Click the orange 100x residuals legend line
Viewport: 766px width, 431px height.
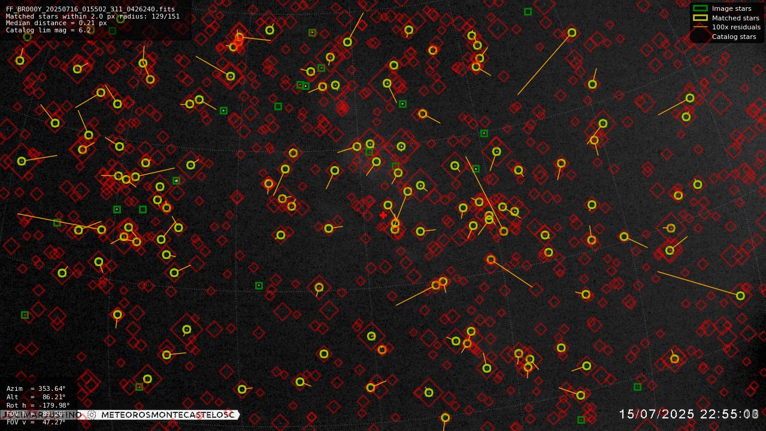(x=700, y=27)
